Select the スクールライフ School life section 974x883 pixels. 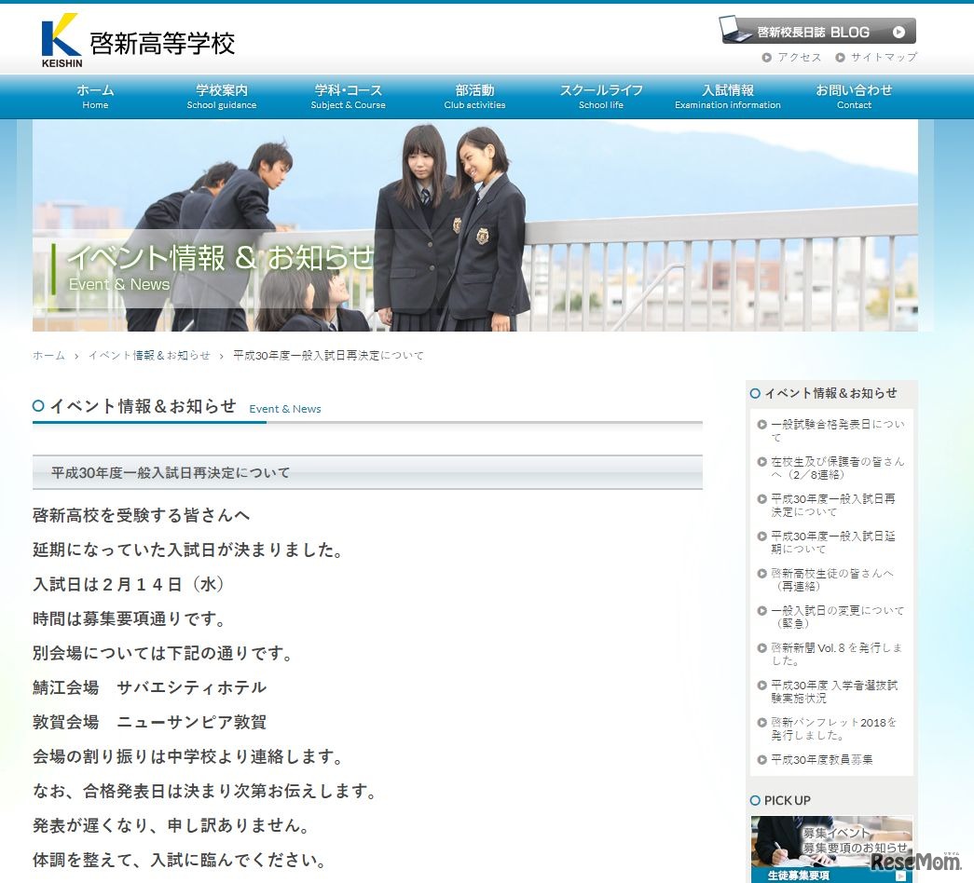[x=601, y=96]
